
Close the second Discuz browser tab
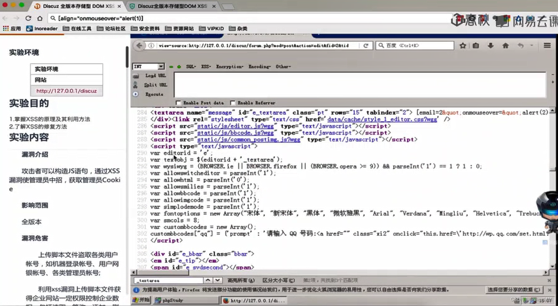[214, 6]
